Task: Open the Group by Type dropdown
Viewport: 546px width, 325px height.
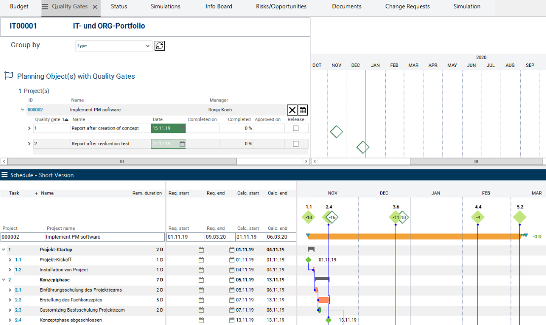Action: [x=113, y=46]
